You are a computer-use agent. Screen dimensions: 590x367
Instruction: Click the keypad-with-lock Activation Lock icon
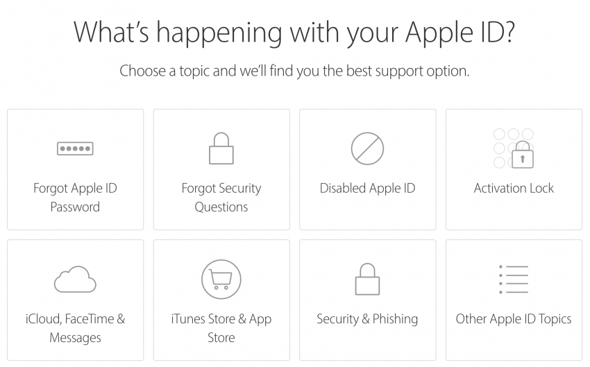[x=514, y=148]
